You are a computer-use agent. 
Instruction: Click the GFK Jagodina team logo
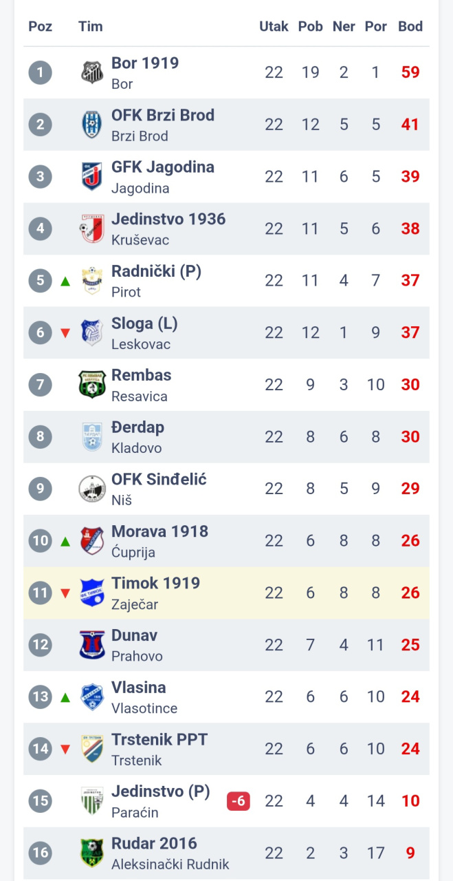click(91, 176)
